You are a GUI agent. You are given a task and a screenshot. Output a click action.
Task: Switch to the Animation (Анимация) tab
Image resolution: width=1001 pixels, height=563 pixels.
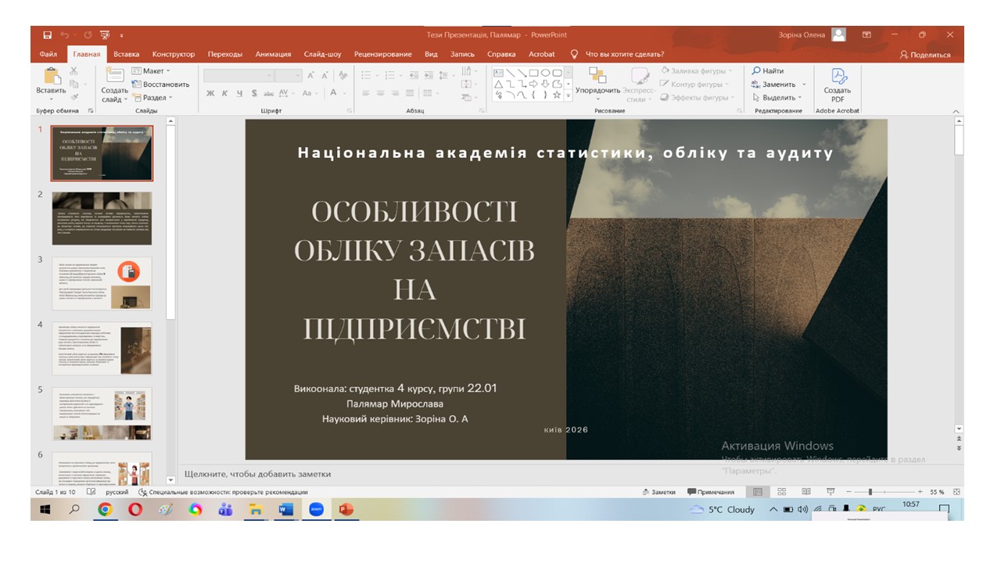[273, 54]
